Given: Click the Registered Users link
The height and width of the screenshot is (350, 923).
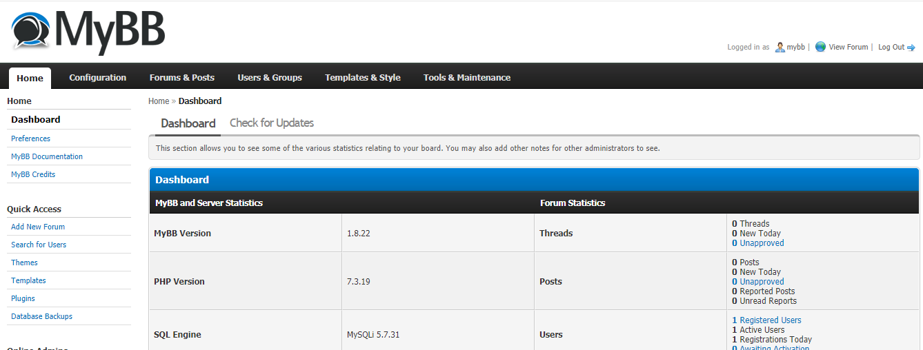Looking at the screenshot, I should 766,320.
